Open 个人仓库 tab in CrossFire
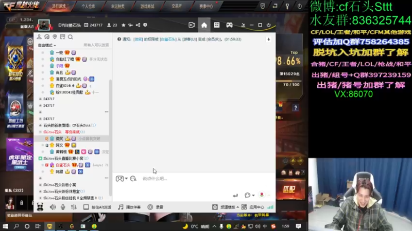 pos(88,6)
